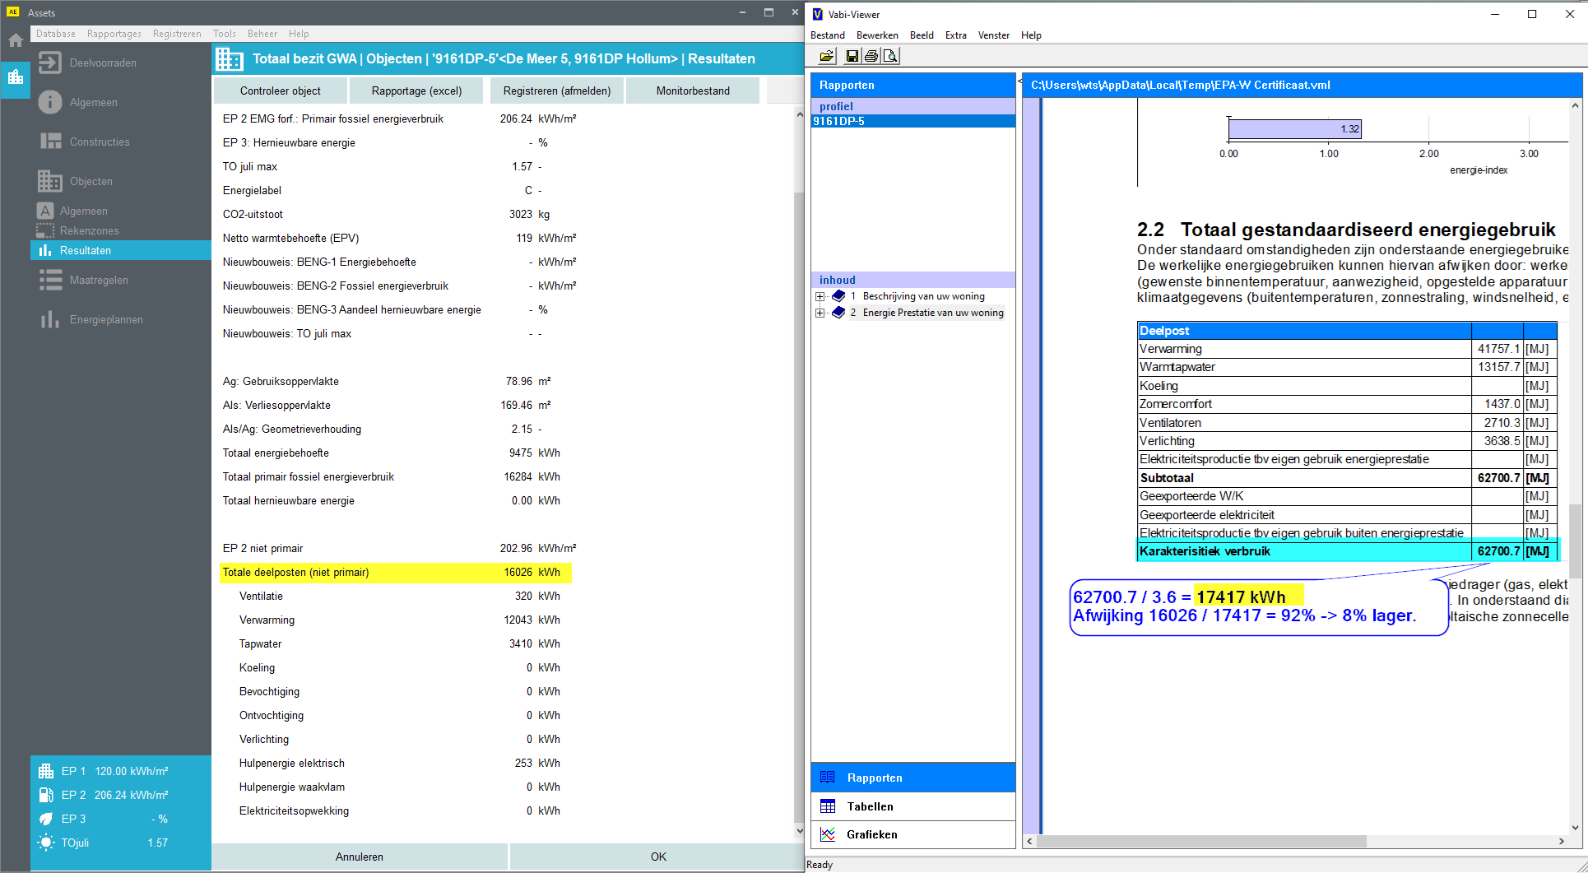Click TOjuli sun icon indicator
Image resolution: width=1588 pixels, height=873 pixels.
tap(46, 843)
